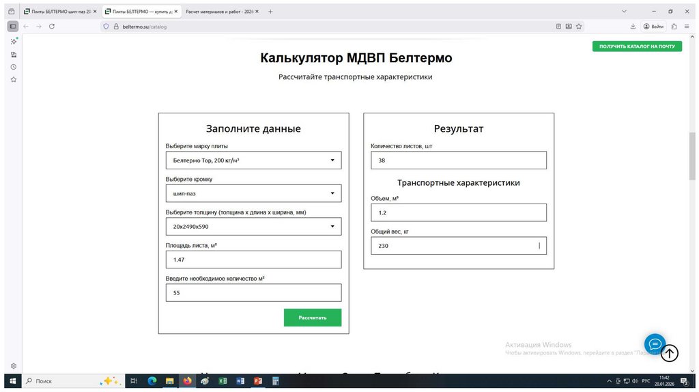Screen dimensions: 699x392
Task: Launch Microsoft Edge from the taskbar
Action: coord(152,381)
